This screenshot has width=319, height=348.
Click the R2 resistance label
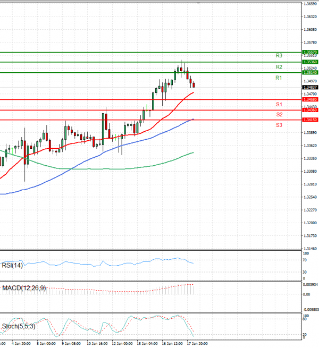pos(279,67)
